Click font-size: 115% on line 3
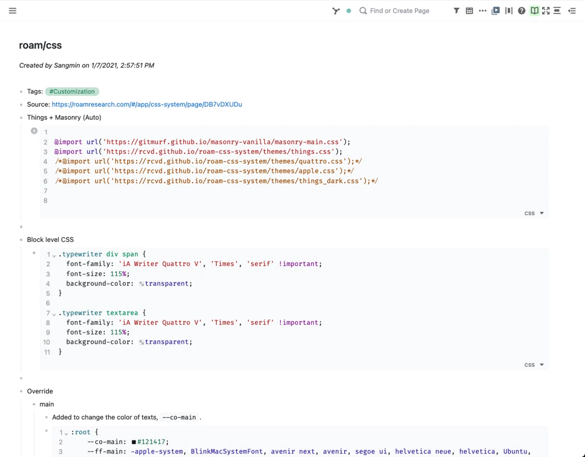This screenshot has width=585, height=457. pos(98,274)
